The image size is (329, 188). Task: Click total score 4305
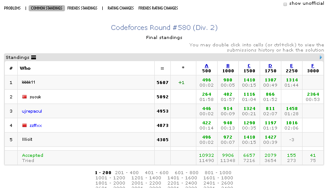(x=163, y=139)
